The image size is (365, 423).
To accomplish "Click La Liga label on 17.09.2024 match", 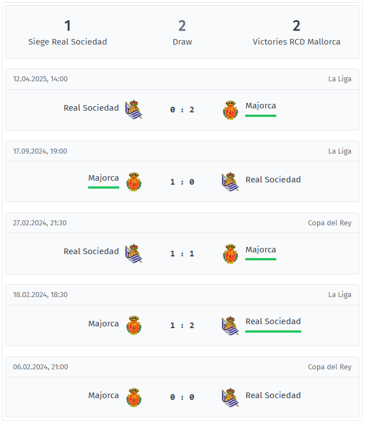I will (x=340, y=151).
